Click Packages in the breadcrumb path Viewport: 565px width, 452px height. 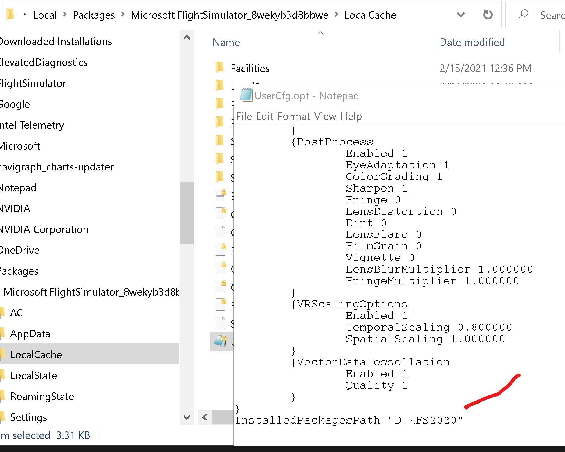tap(94, 15)
